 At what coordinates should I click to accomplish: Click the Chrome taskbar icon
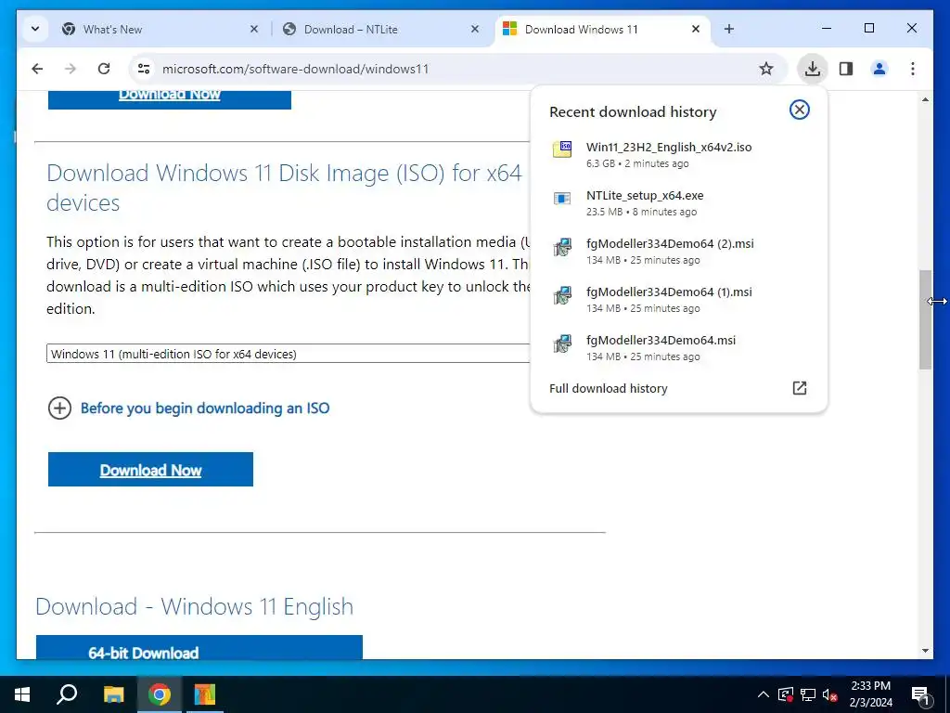click(159, 694)
